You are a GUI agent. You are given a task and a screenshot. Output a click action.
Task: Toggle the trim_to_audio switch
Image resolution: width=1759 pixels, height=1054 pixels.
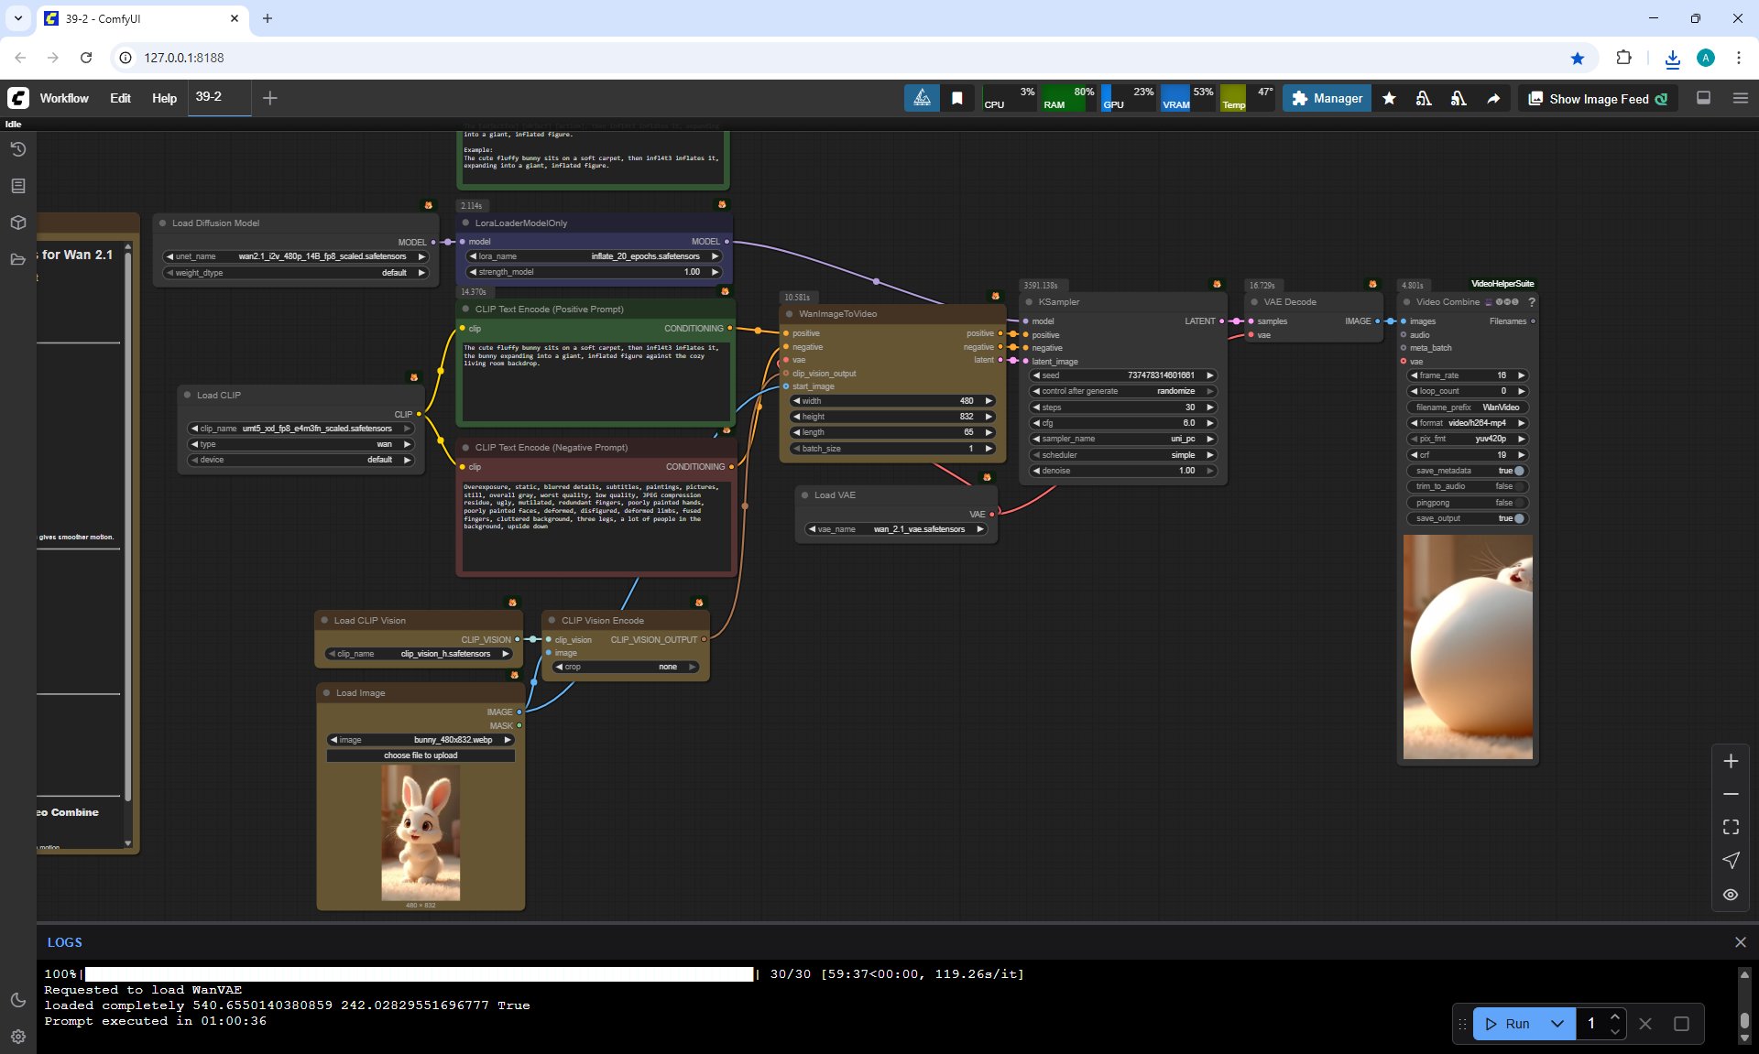coord(1519,486)
